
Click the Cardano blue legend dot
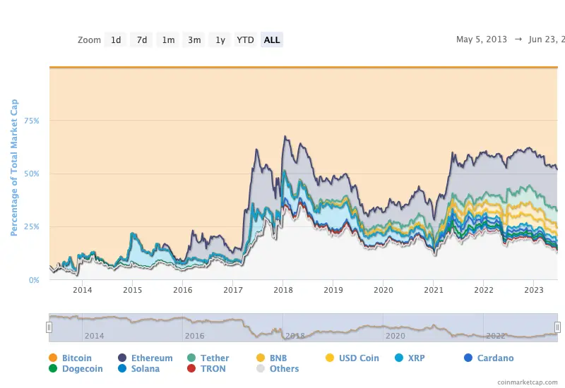[469, 358]
